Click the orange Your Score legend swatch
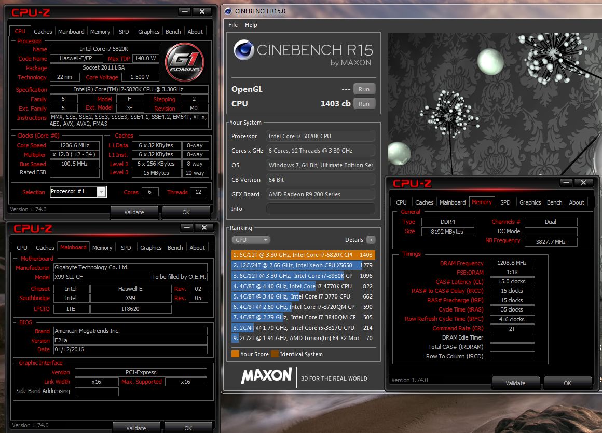Viewport: 602px width, 433px height. click(x=235, y=354)
